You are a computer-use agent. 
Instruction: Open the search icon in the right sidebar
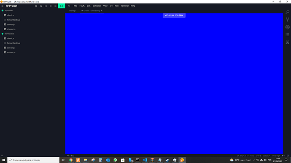pyautogui.click(x=287, y=12)
